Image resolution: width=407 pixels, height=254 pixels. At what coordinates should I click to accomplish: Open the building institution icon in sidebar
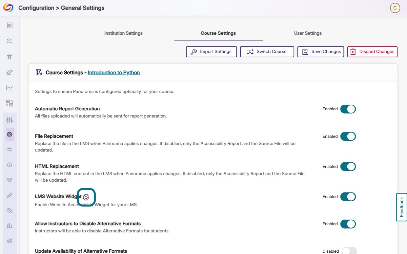point(10,226)
